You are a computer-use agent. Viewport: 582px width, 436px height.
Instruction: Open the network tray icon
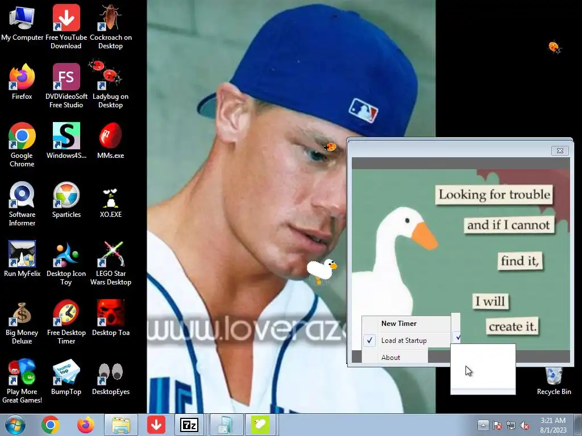click(511, 425)
